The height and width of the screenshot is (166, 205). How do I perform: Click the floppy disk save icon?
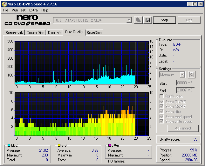[x=147, y=20]
